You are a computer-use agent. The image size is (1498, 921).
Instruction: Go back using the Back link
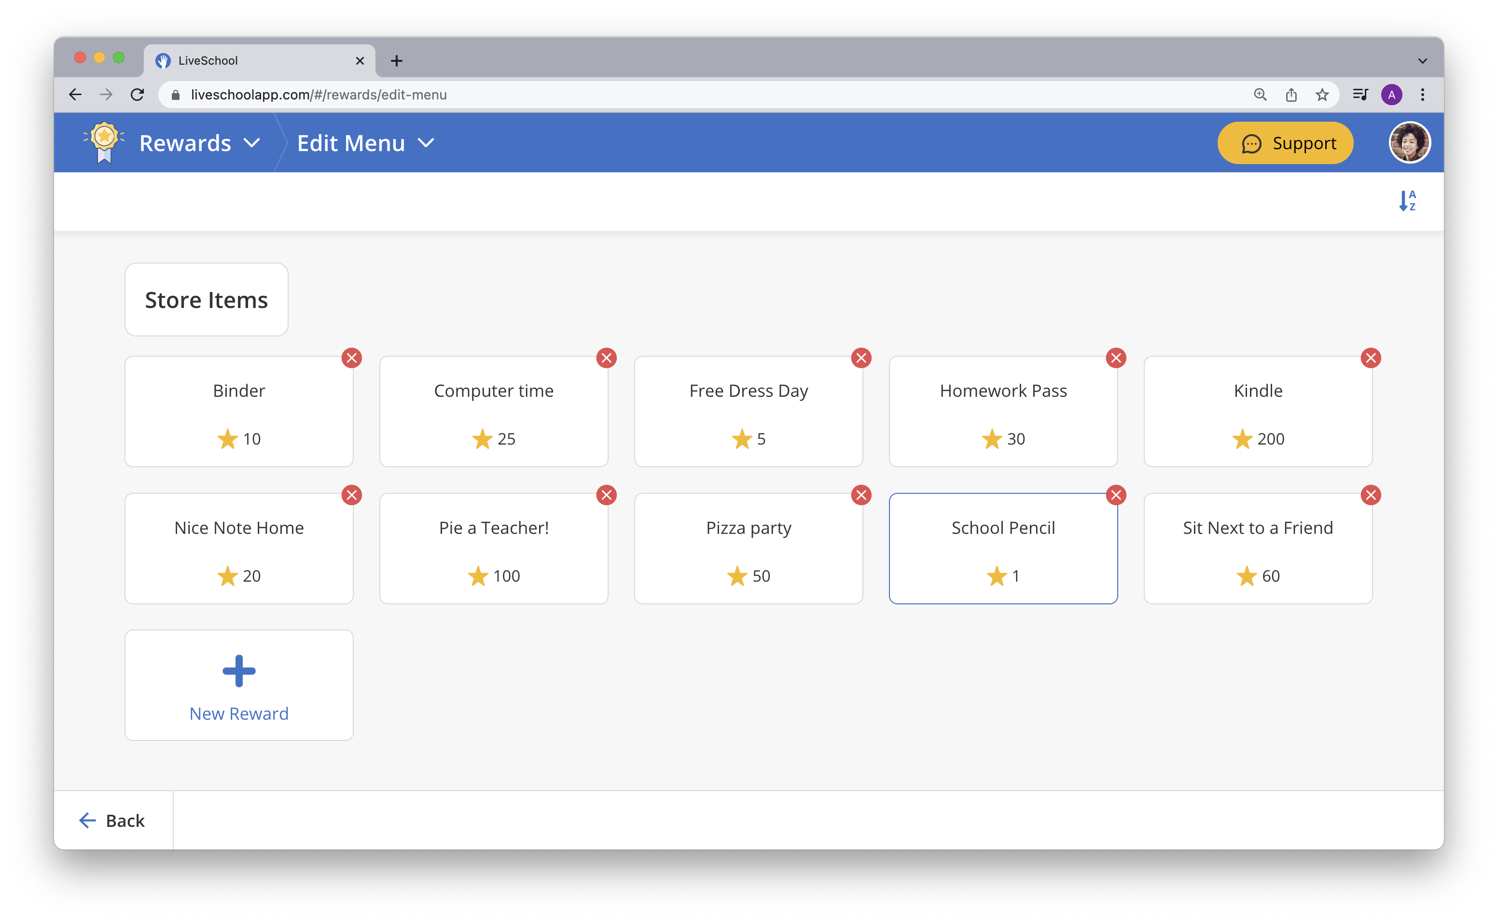[x=112, y=820]
